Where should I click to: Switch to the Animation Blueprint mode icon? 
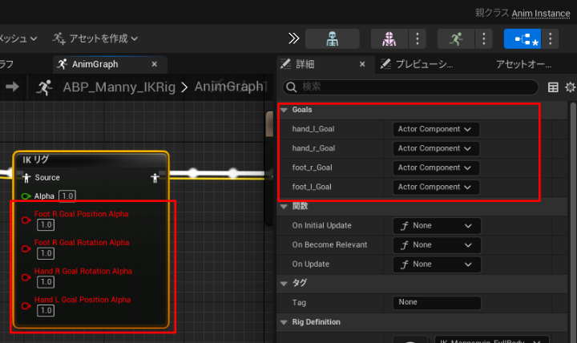coord(523,38)
